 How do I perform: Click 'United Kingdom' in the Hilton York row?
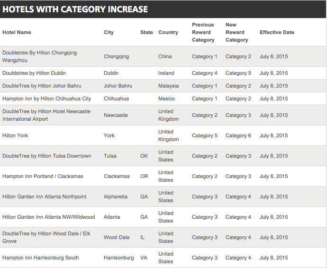coord(169,136)
